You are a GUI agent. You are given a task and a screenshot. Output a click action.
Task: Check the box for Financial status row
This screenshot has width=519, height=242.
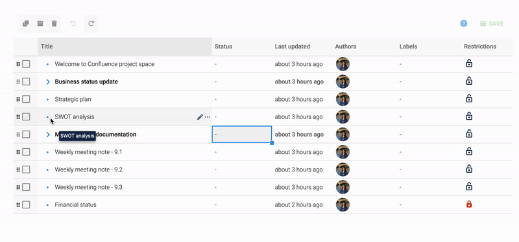(26, 204)
